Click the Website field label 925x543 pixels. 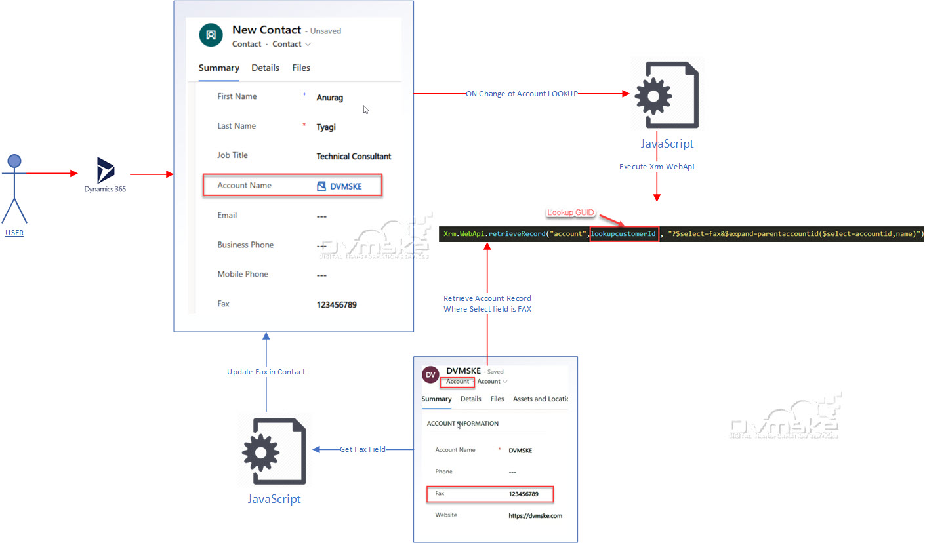pos(446,515)
